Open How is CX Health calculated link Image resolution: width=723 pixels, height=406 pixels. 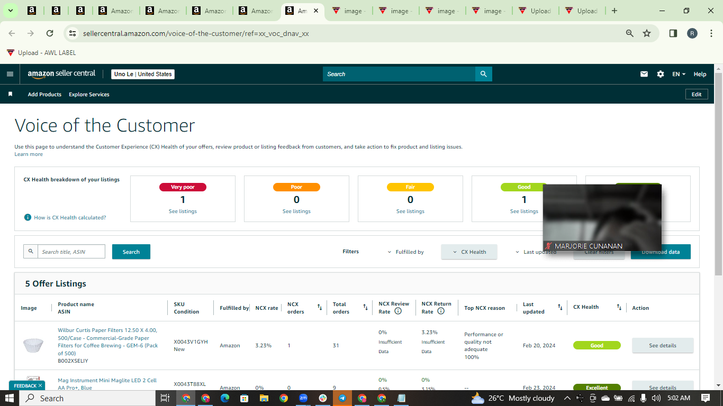click(x=70, y=217)
